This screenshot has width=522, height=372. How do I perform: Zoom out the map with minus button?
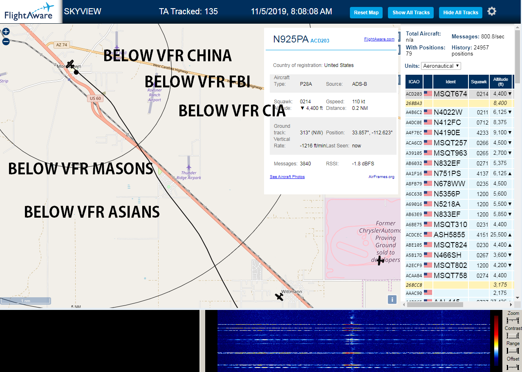pos(6,41)
